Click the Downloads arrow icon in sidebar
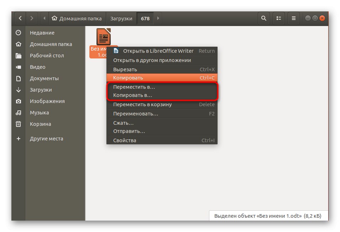 pyautogui.click(x=19, y=90)
